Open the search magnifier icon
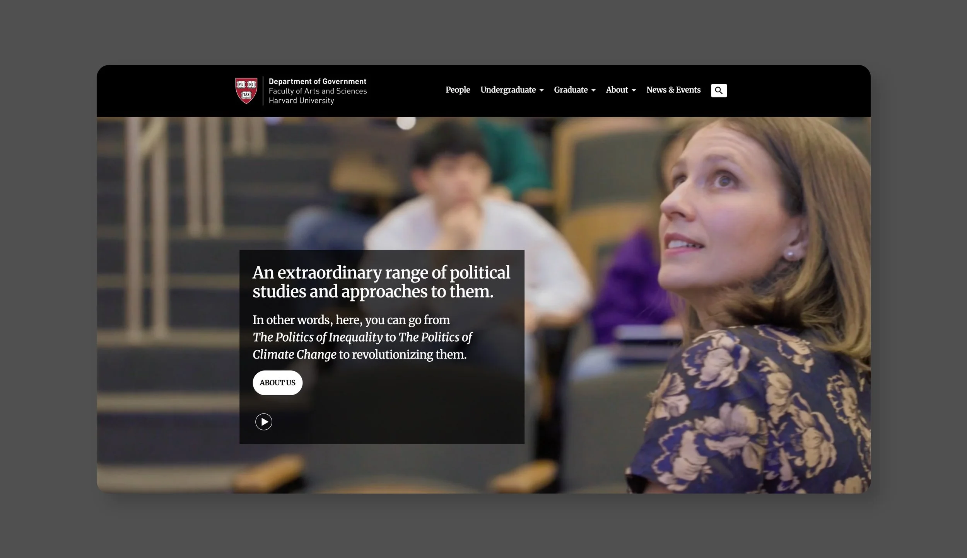The image size is (967, 558). pos(719,90)
